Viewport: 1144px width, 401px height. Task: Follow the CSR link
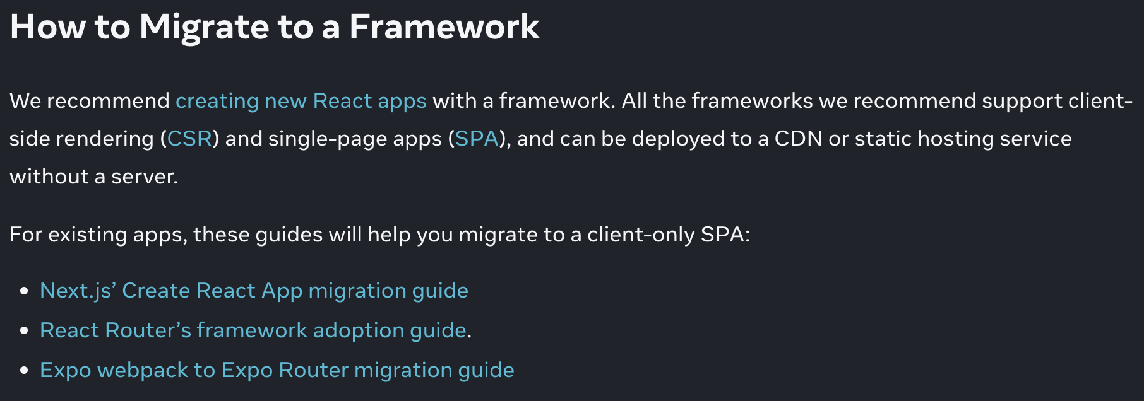[x=189, y=139]
